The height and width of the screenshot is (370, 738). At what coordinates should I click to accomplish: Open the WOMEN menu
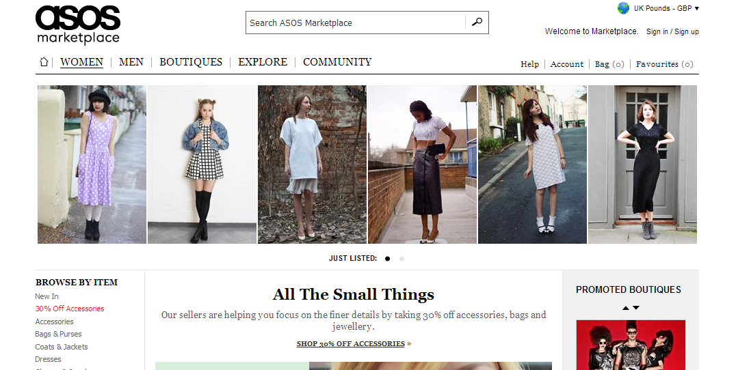click(x=81, y=62)
